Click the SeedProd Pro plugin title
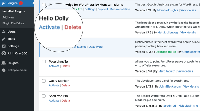Screen dimensions: 200x111 (58, 96)
